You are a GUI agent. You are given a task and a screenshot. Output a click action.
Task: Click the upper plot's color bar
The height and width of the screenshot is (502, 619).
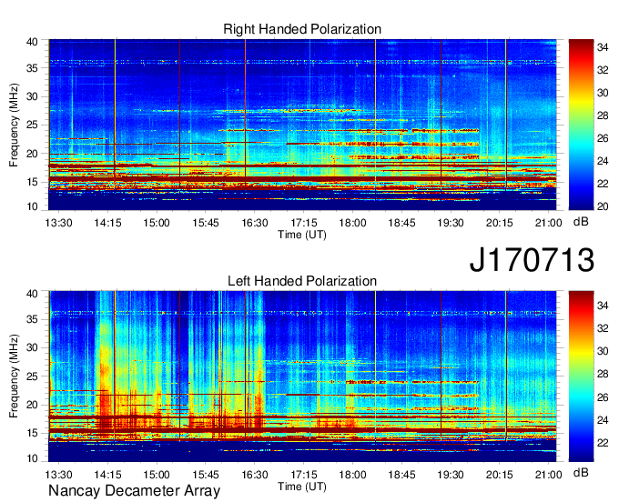click(x=581, y=125)
